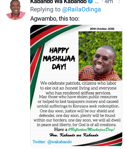This screenshot has height=149, width=127.
Task: Click the #ReflectiveMashujaaDay hashtag in the image
Action: (91, 129)
